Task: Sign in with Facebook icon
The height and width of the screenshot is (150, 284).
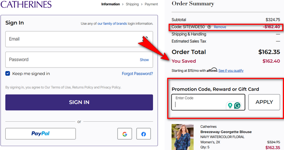Action: pyautogui.click(x=143, y=134)
